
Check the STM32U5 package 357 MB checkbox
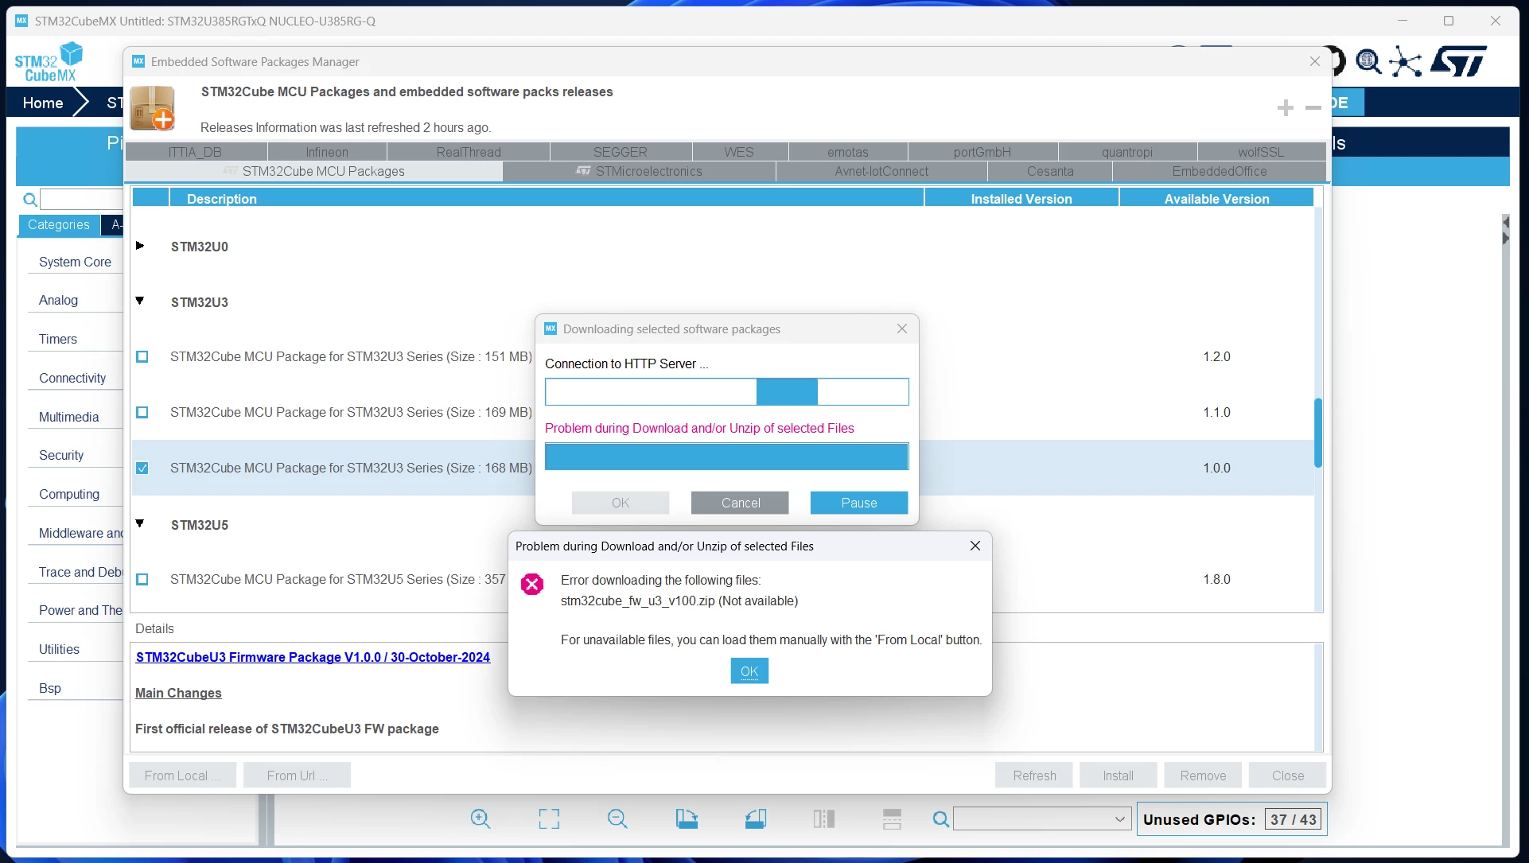[x=142, y=579]
